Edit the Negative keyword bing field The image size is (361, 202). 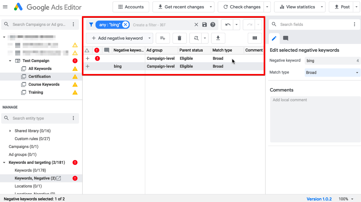click(332, 61)
